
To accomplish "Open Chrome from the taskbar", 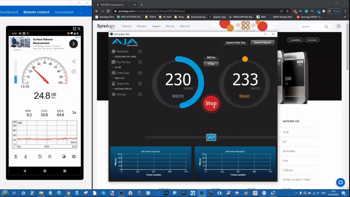I will (x=68, y=193).
